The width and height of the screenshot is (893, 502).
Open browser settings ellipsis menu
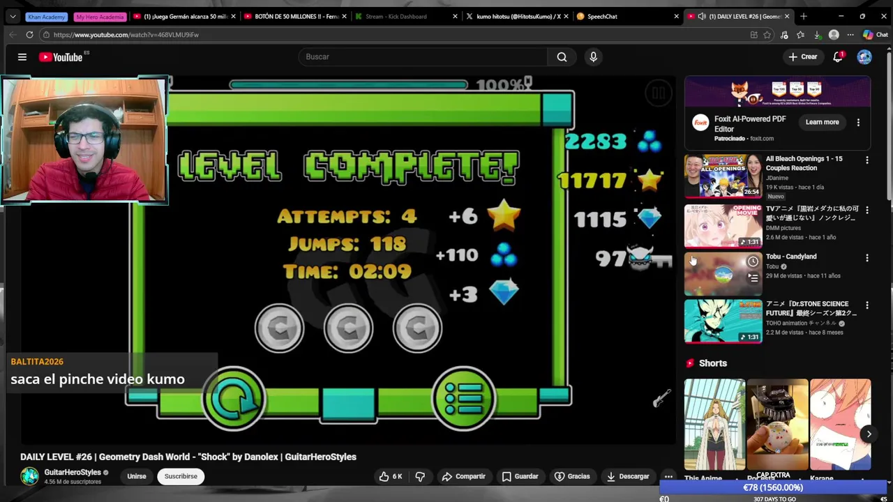point(850,34)
